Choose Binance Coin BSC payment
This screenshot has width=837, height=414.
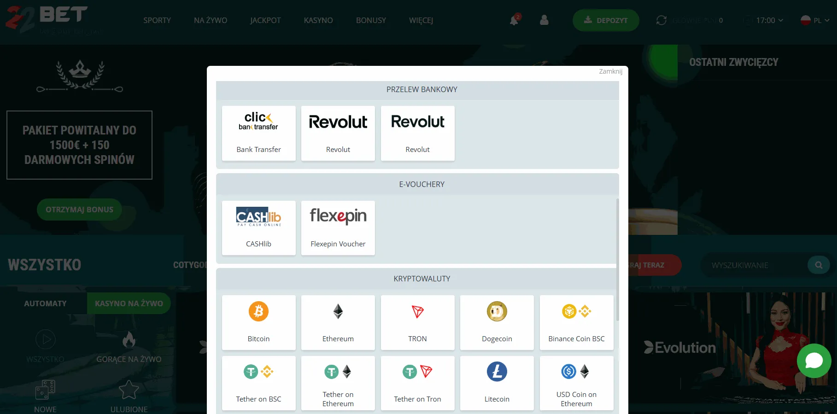[x=576, y=322]
